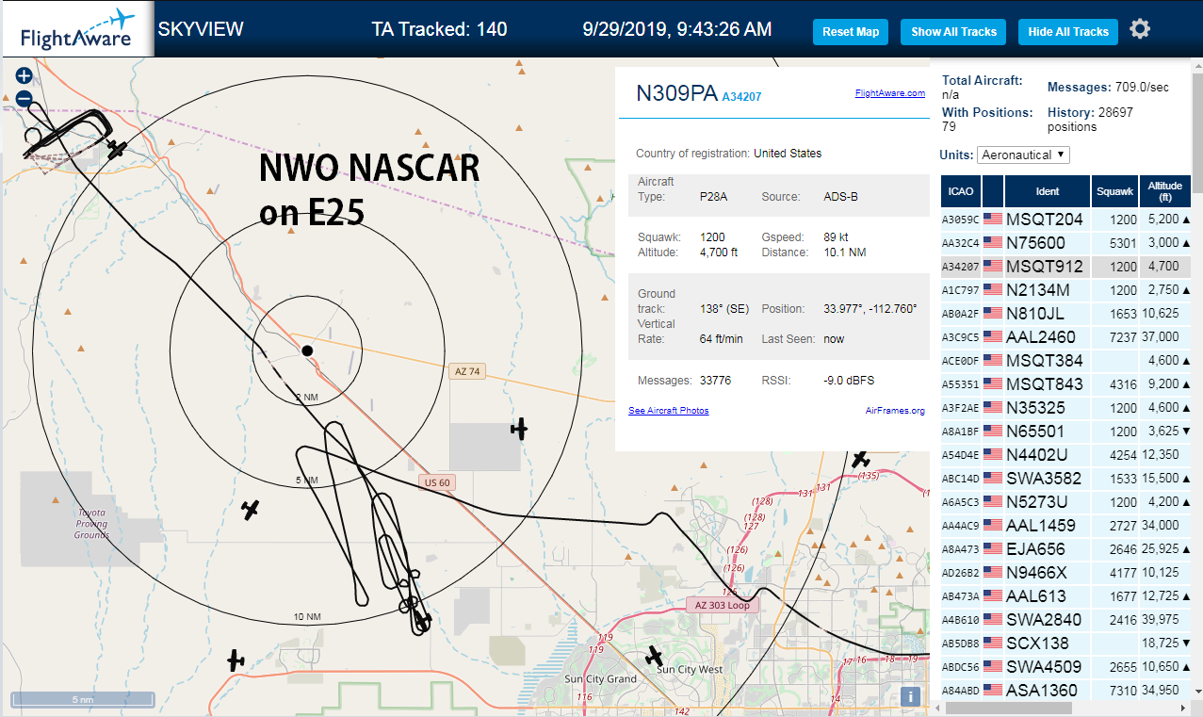
Task: Select EJA656 row in aircraft list
Action: [x=1066, y=548]
